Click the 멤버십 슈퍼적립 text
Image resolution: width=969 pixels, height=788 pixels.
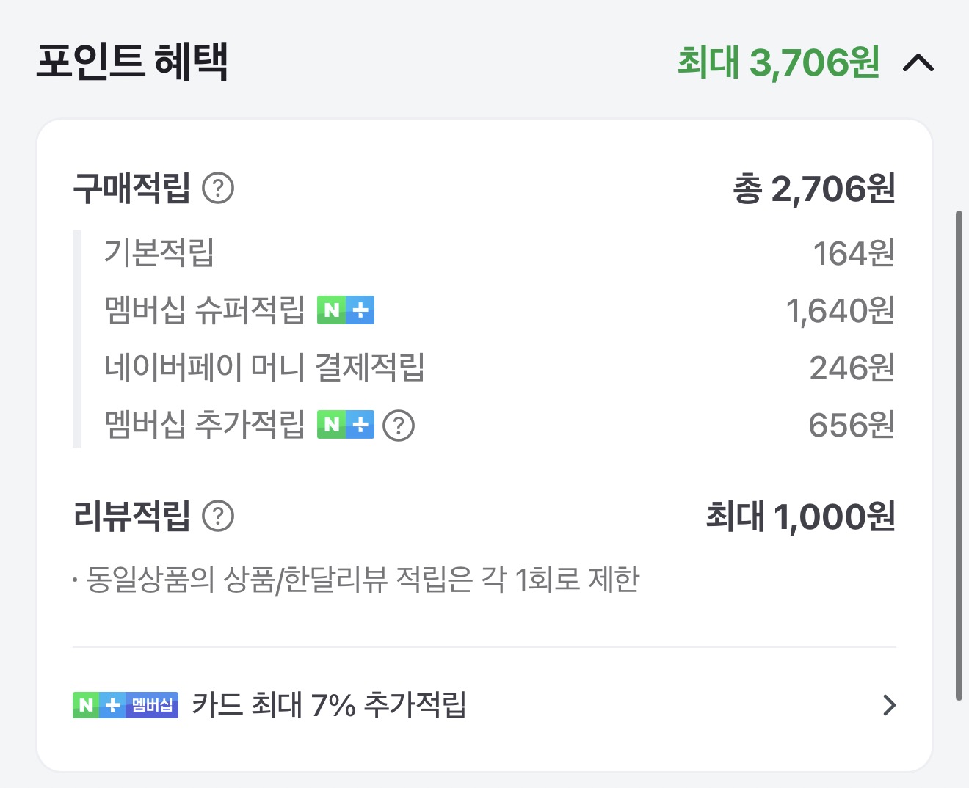click(x=205, y=310)
